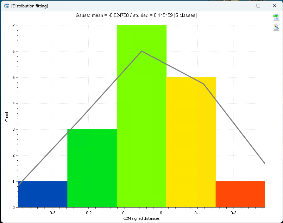This screenshot has width=283, height=223.
Task: Click the 5 y-axis tick label
Action: coord(13,78)
